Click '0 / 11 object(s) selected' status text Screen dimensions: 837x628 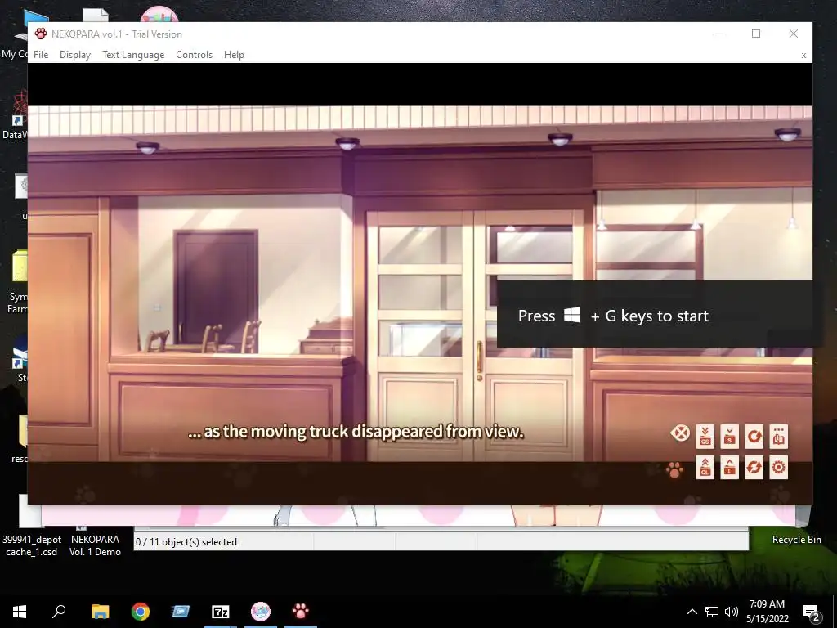[186, 541]
